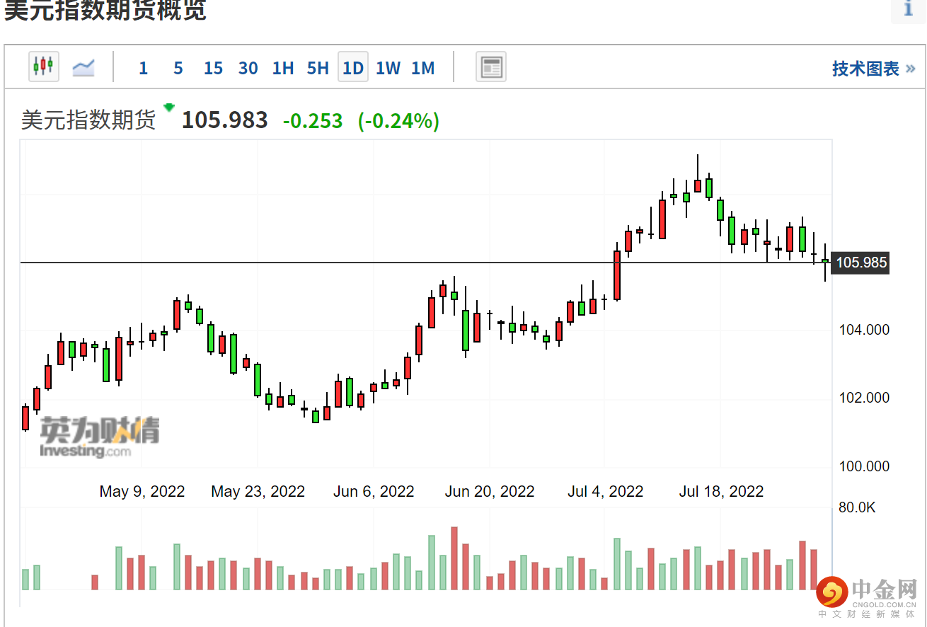
Task: Open the news panel icon in toolbar
Action: click(x=490, y=67)
